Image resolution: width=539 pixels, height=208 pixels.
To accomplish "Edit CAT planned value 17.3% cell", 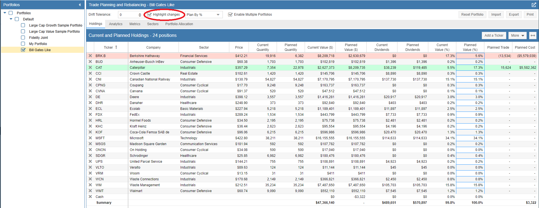I will click(x=470, y=68).
